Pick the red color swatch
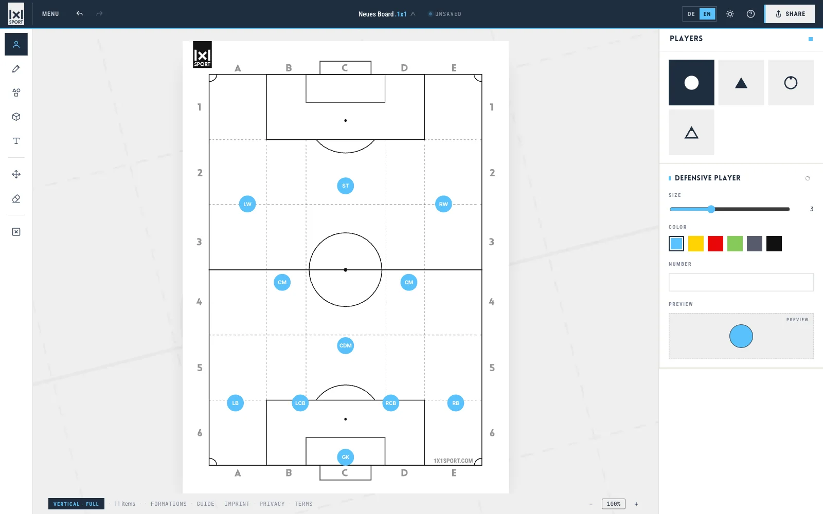 coord(715,244)
